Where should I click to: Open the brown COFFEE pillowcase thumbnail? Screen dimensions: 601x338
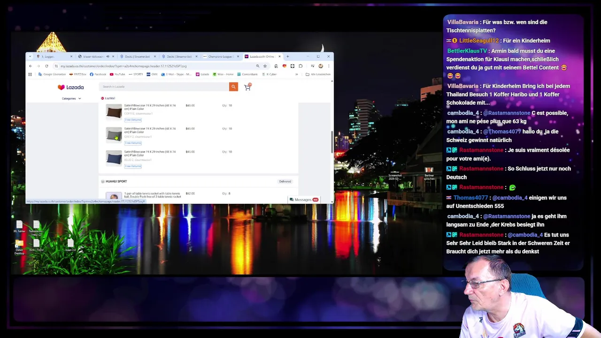114,112
